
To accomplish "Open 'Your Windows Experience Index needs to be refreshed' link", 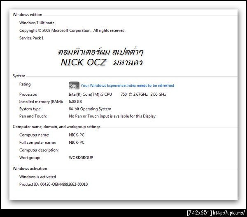I will pyautogui.click(x=127, y=85).
